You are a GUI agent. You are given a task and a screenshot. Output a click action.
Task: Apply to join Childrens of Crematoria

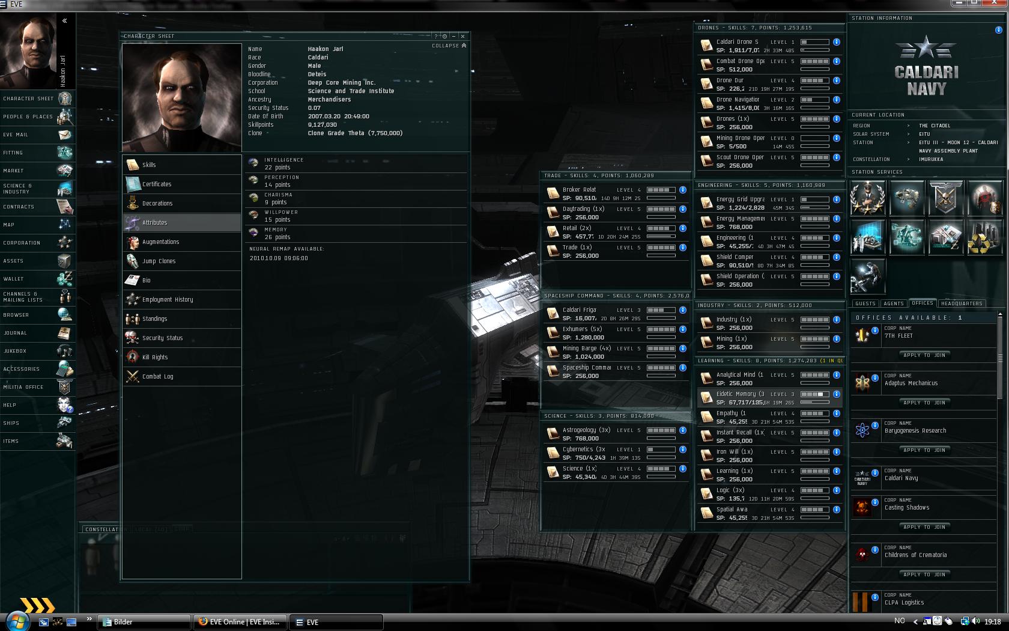point(924,575)
